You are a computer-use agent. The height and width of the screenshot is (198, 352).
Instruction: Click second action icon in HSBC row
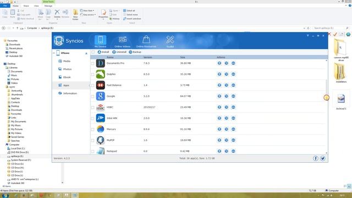coord(226,107)
